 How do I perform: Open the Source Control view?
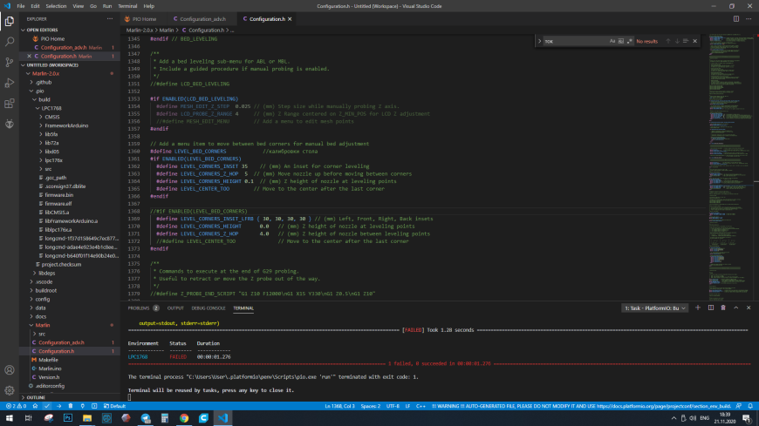(x=10, y=63)
